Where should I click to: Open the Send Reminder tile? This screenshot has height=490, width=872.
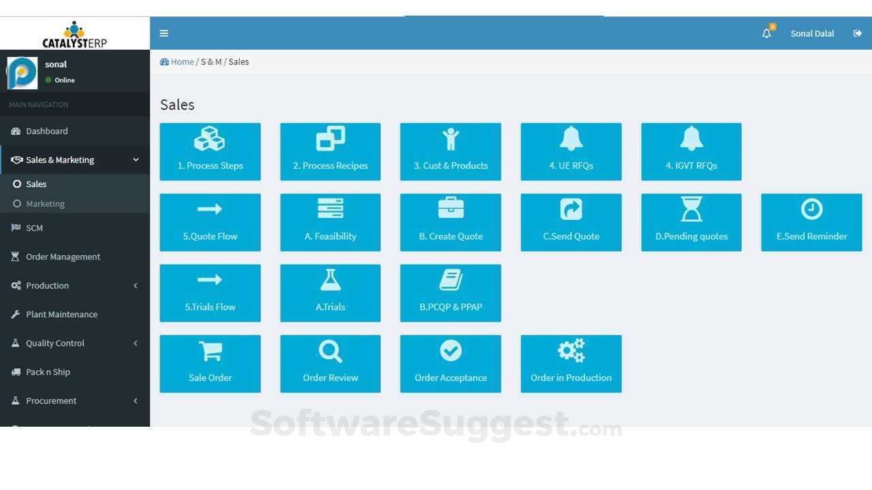tap(811, 222)
